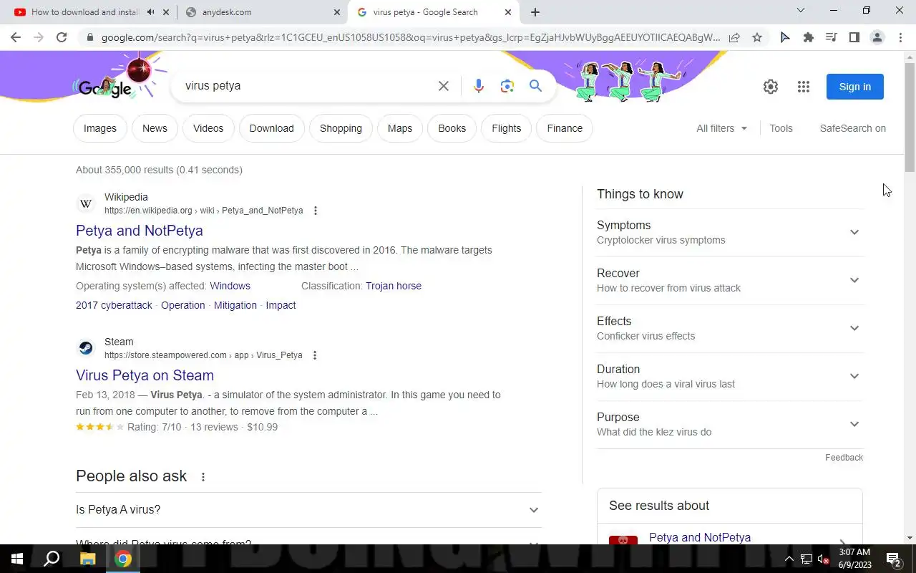Open a new browser tab
This screenshot has height=573, width=916.
click(x=535, y=12)
